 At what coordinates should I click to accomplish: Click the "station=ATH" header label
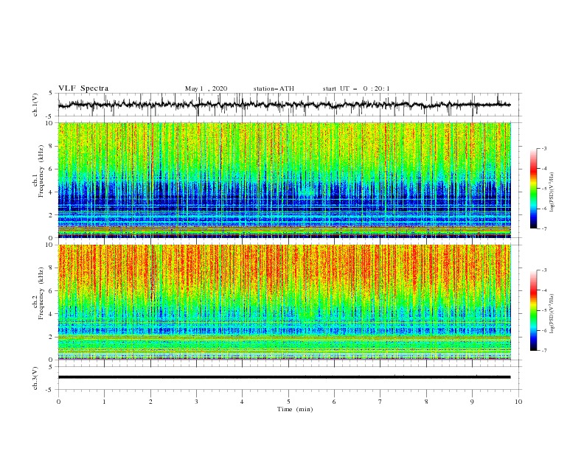[x=274, y=88]
